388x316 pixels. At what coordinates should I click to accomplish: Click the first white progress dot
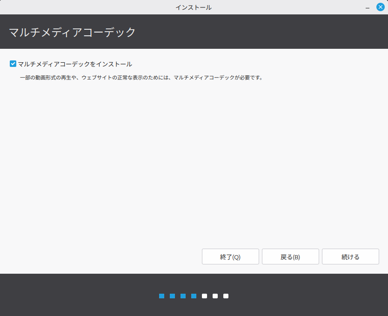[204, 296]
